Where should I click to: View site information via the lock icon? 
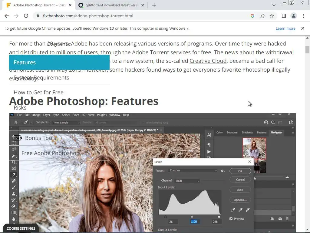tap(38, 16)
